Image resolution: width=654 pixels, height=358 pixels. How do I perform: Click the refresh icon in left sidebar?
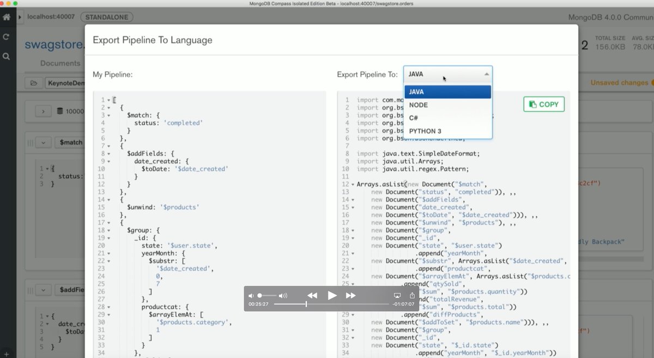tap(6, 37)
